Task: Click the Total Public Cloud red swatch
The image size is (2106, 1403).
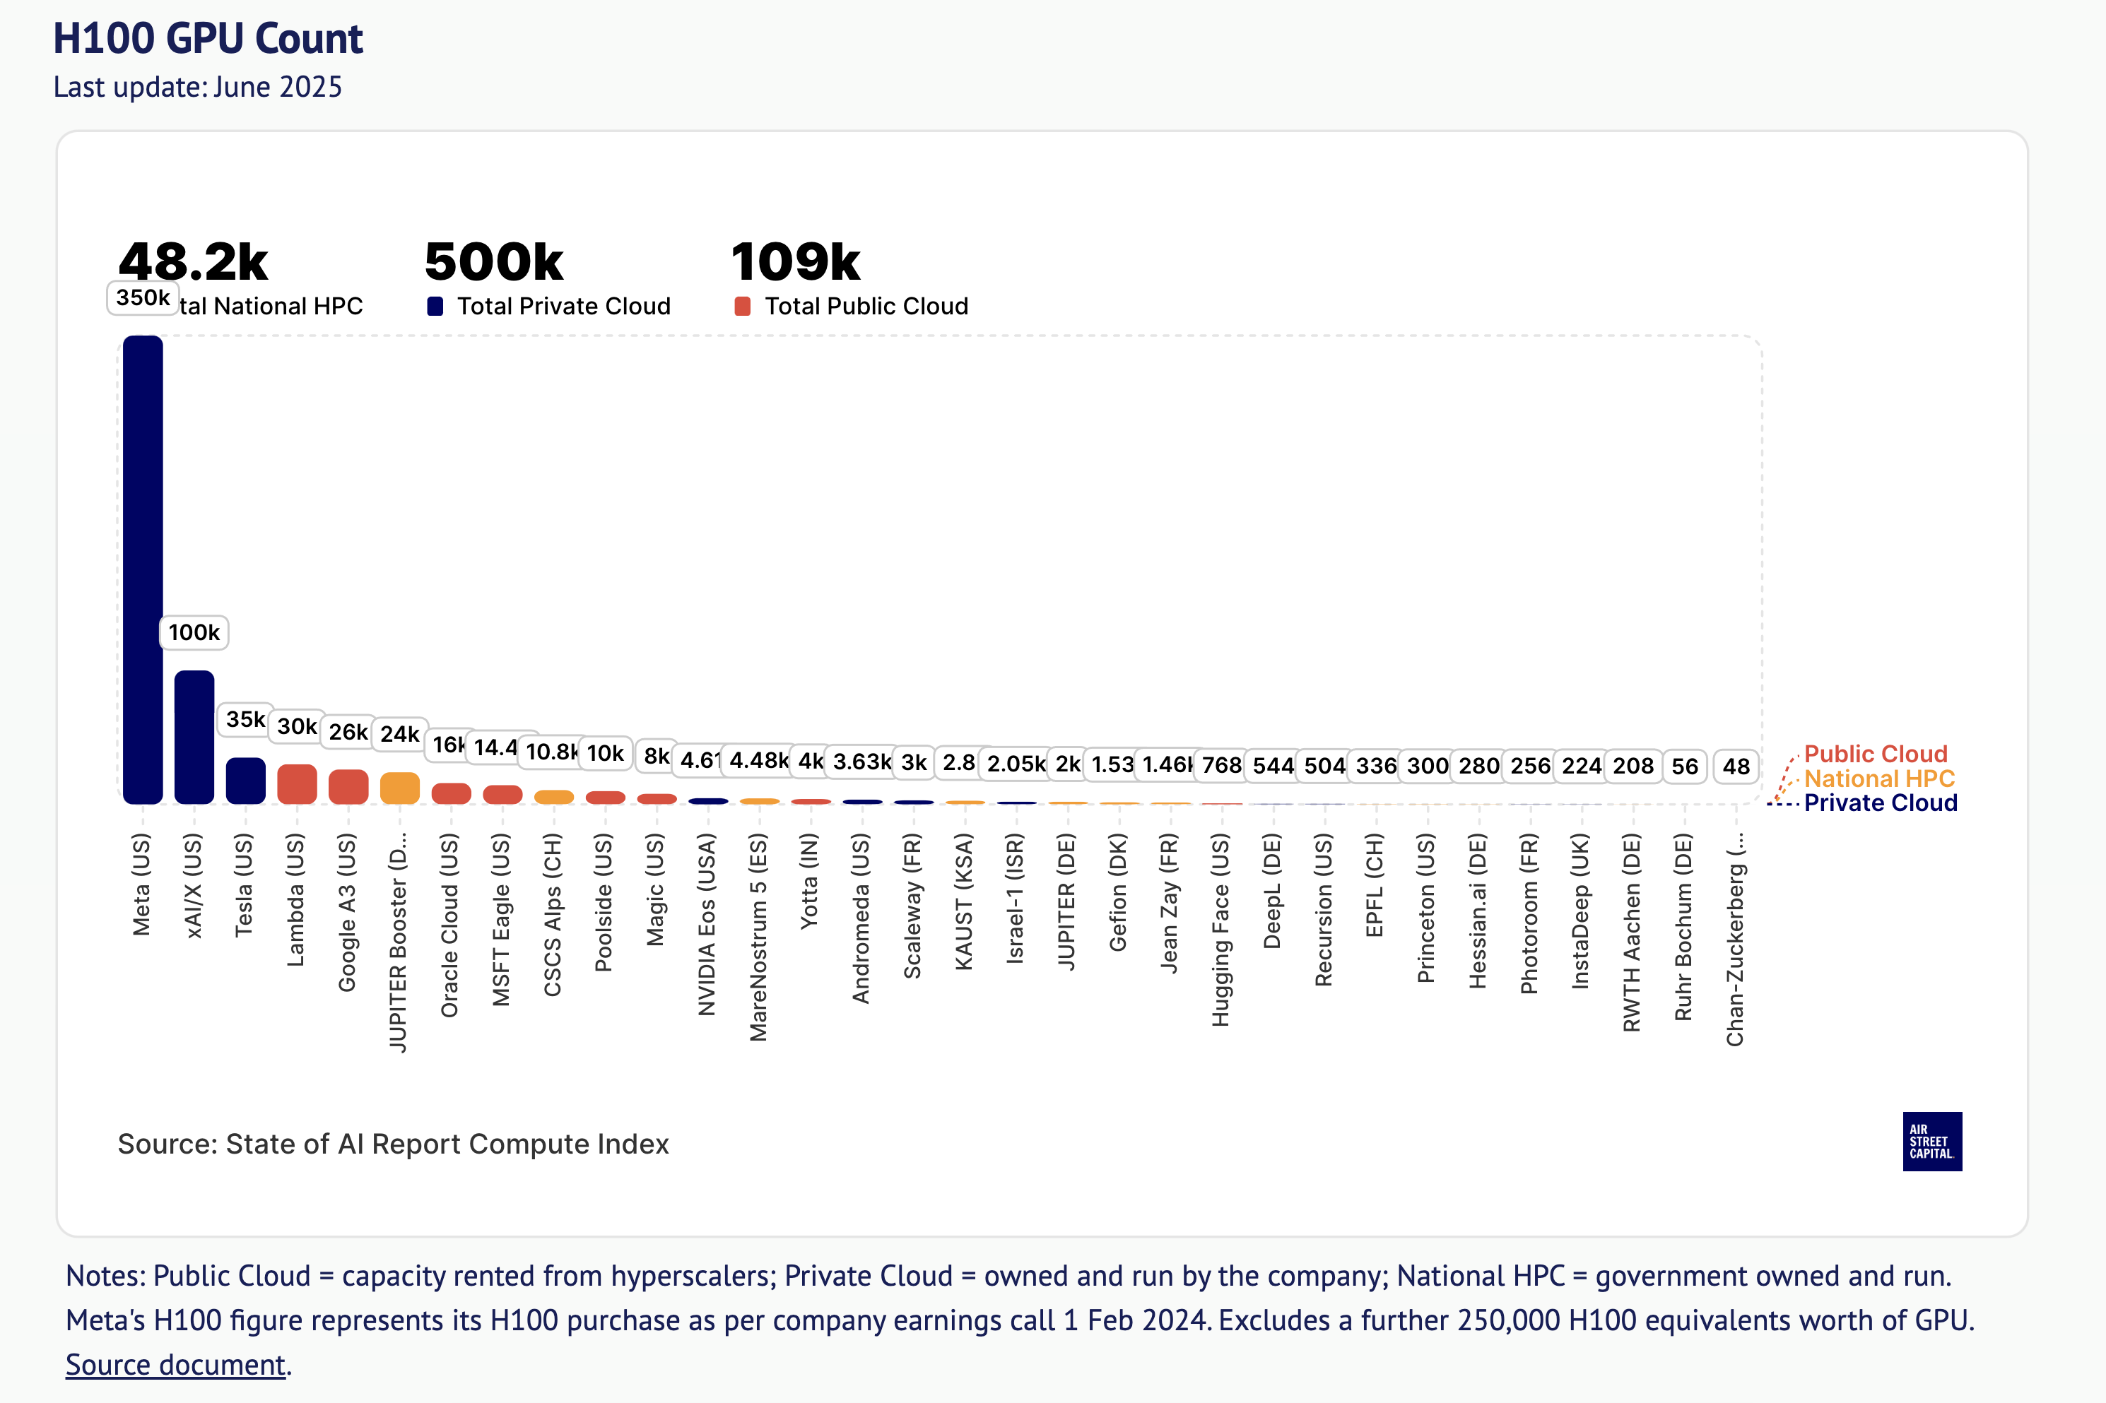Action: [x=742, y=306]
